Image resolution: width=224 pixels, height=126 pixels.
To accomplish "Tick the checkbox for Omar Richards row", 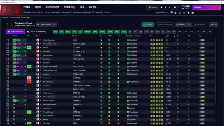I will coord(8,112).
